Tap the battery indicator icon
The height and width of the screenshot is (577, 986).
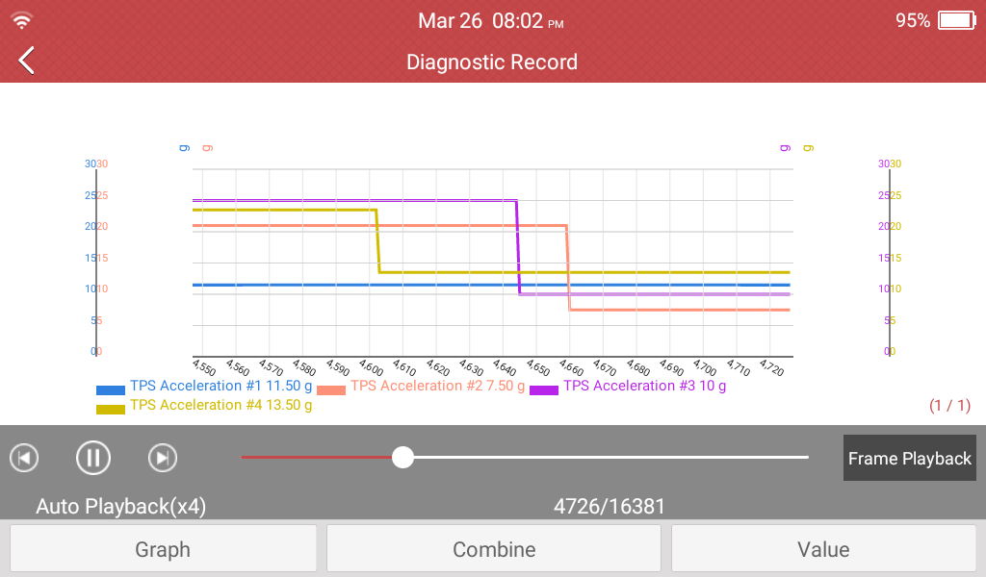point(957,20)
